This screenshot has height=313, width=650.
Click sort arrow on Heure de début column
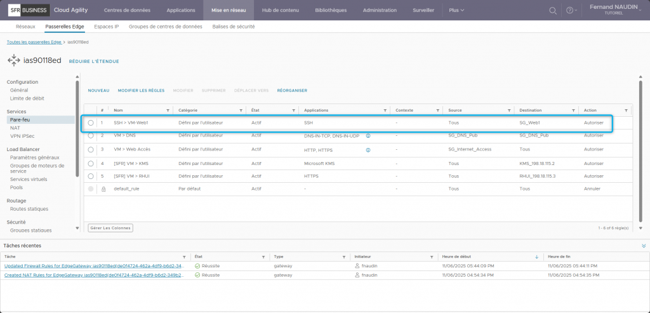(x=536, y=256)
